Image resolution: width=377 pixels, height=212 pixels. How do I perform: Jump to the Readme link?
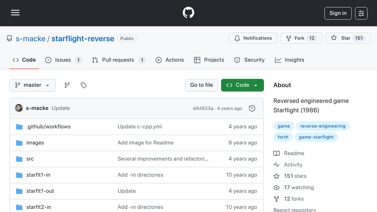289,154
